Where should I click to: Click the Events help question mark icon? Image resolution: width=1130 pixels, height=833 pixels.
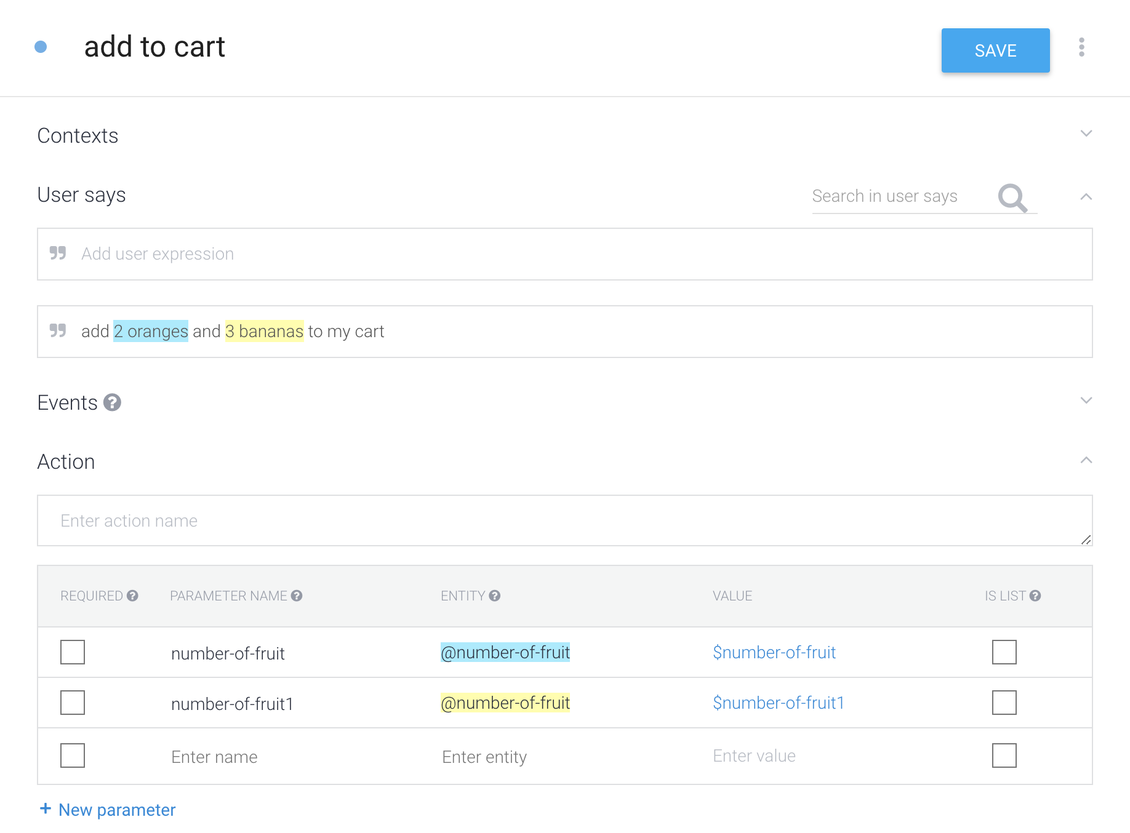tap(112, 402)
